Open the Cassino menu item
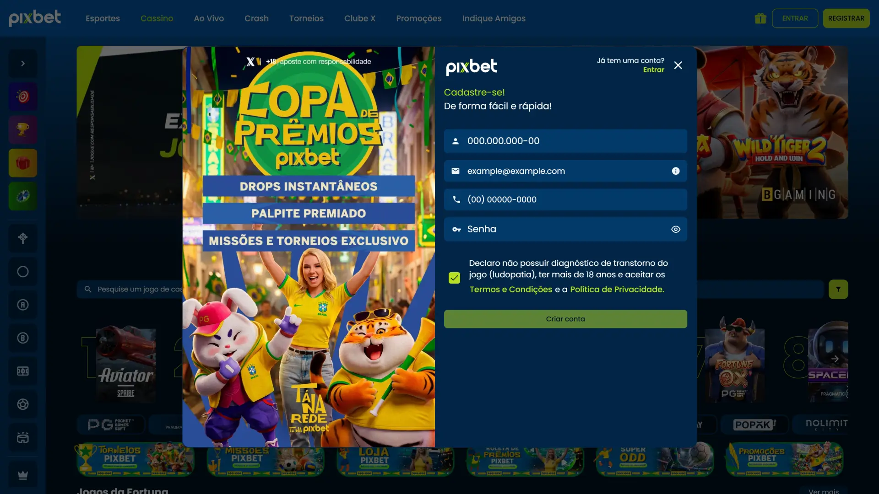879x494 pixels. click(x=157, y=18)
